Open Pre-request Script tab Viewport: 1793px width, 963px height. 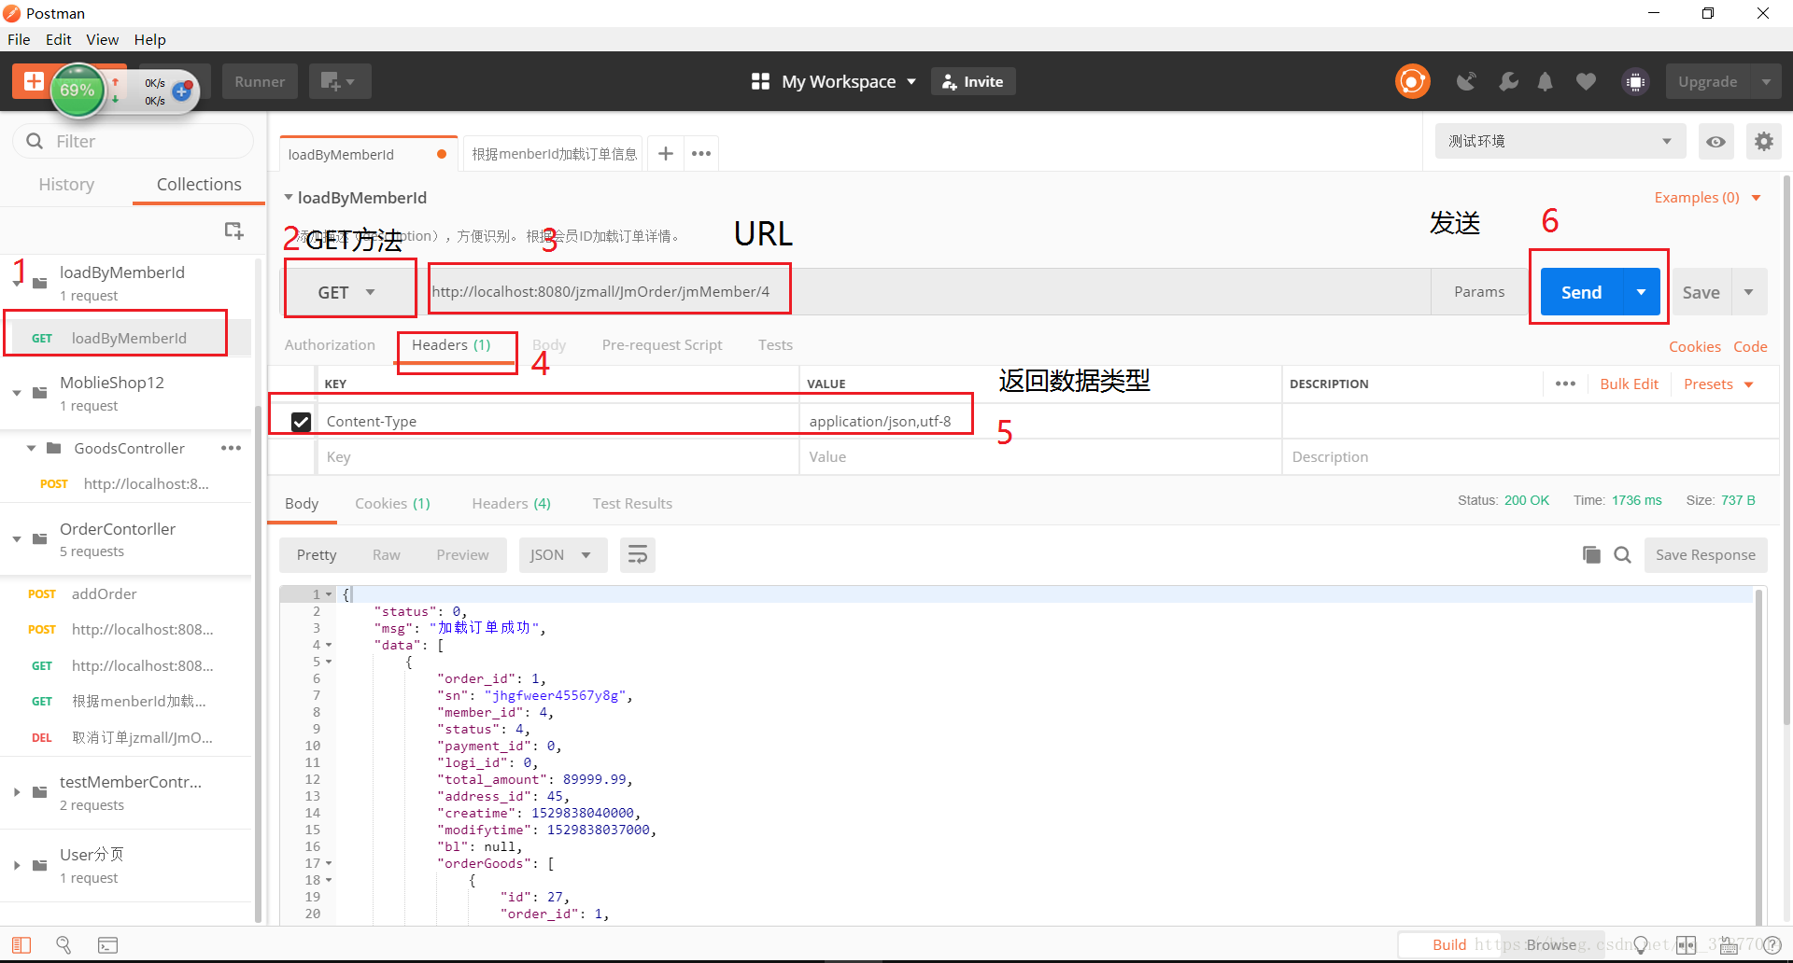click(x=662, y=345)
